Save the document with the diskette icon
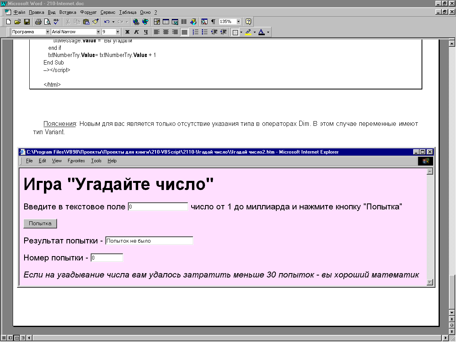This screenshot has width=456, height=342. [27, 21]
